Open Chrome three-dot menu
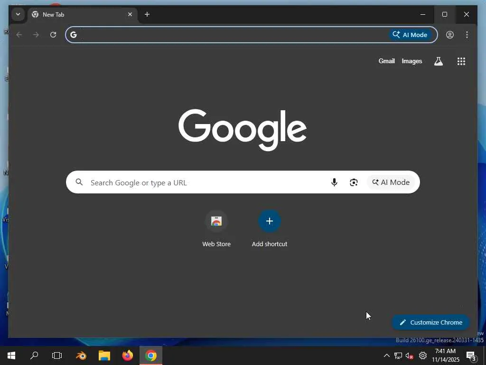This screenshot has width=486, height=365. [x=467, y=35]
